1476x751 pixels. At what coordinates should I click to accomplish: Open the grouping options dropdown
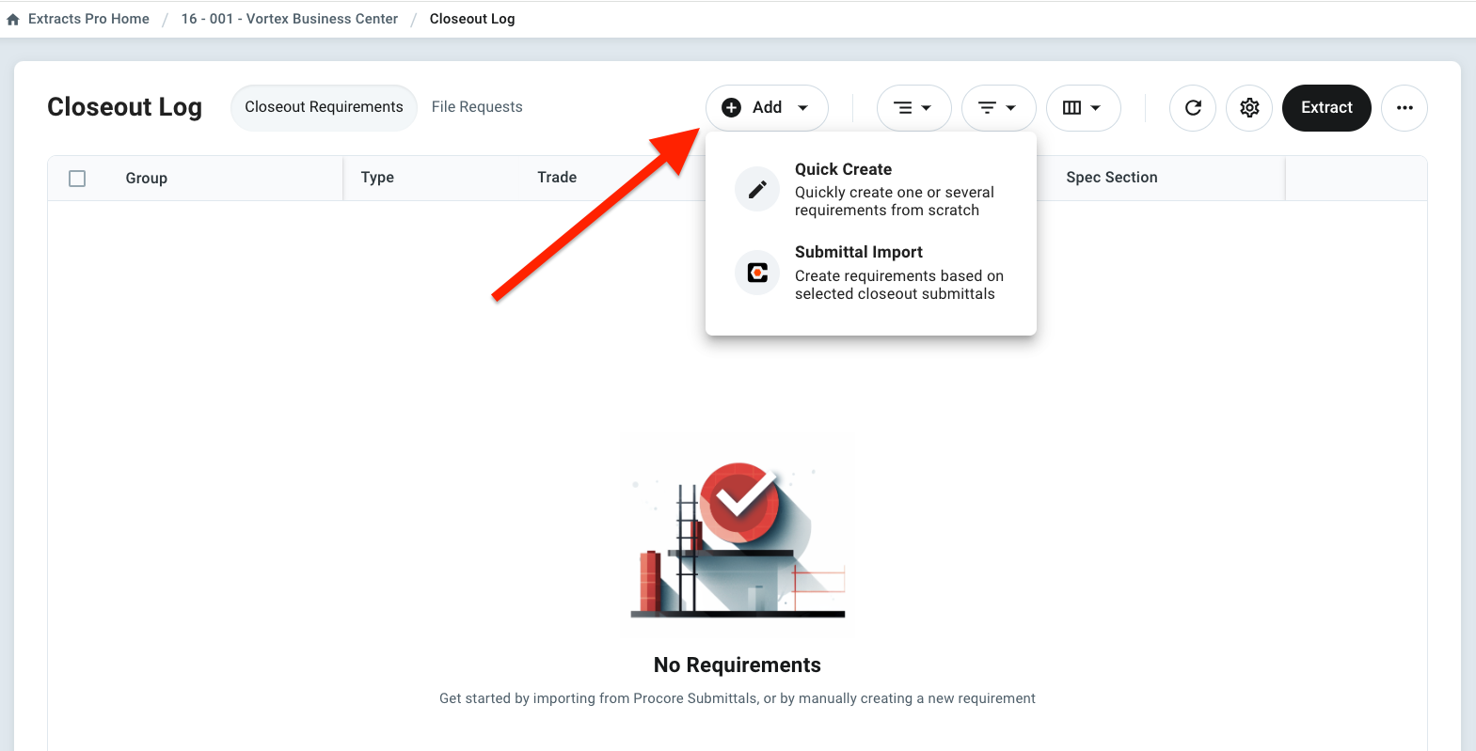click(x=913, y=108)
